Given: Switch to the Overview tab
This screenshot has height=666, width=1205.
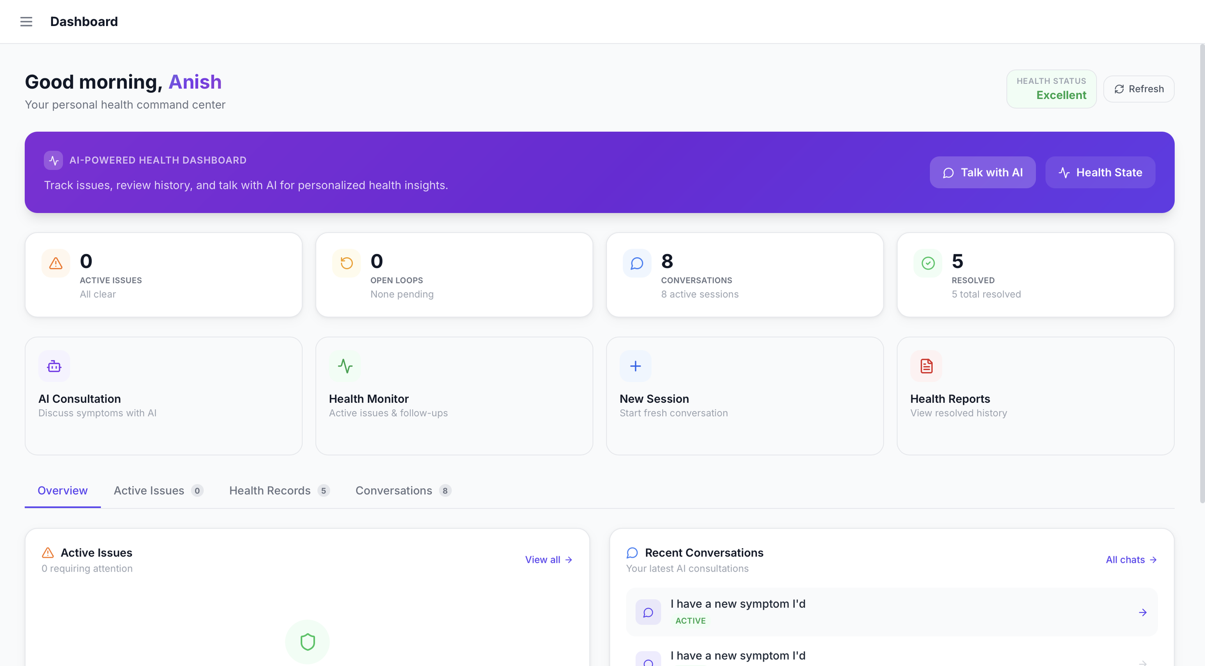Looking at the screenshot, I should [x=63, y=491].
